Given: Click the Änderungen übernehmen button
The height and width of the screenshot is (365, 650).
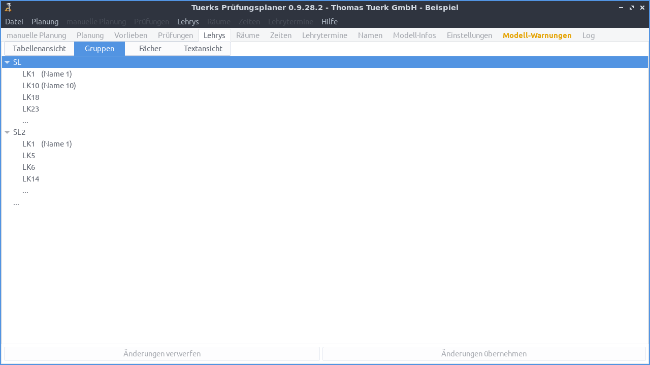Looking at the screenshot, I should 484,353.
